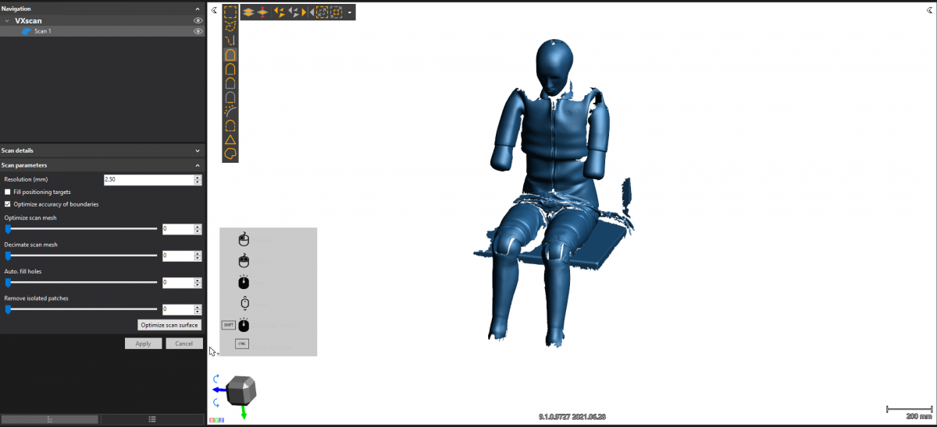Viewport: 937px width, 427px height.
Task: Click the Auto. fill holes slider
Action: 82,283
